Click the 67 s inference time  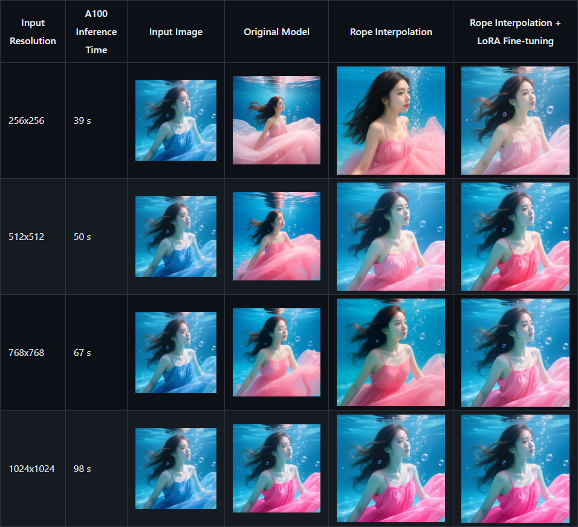pyautogui.click(x=82, y=353)
